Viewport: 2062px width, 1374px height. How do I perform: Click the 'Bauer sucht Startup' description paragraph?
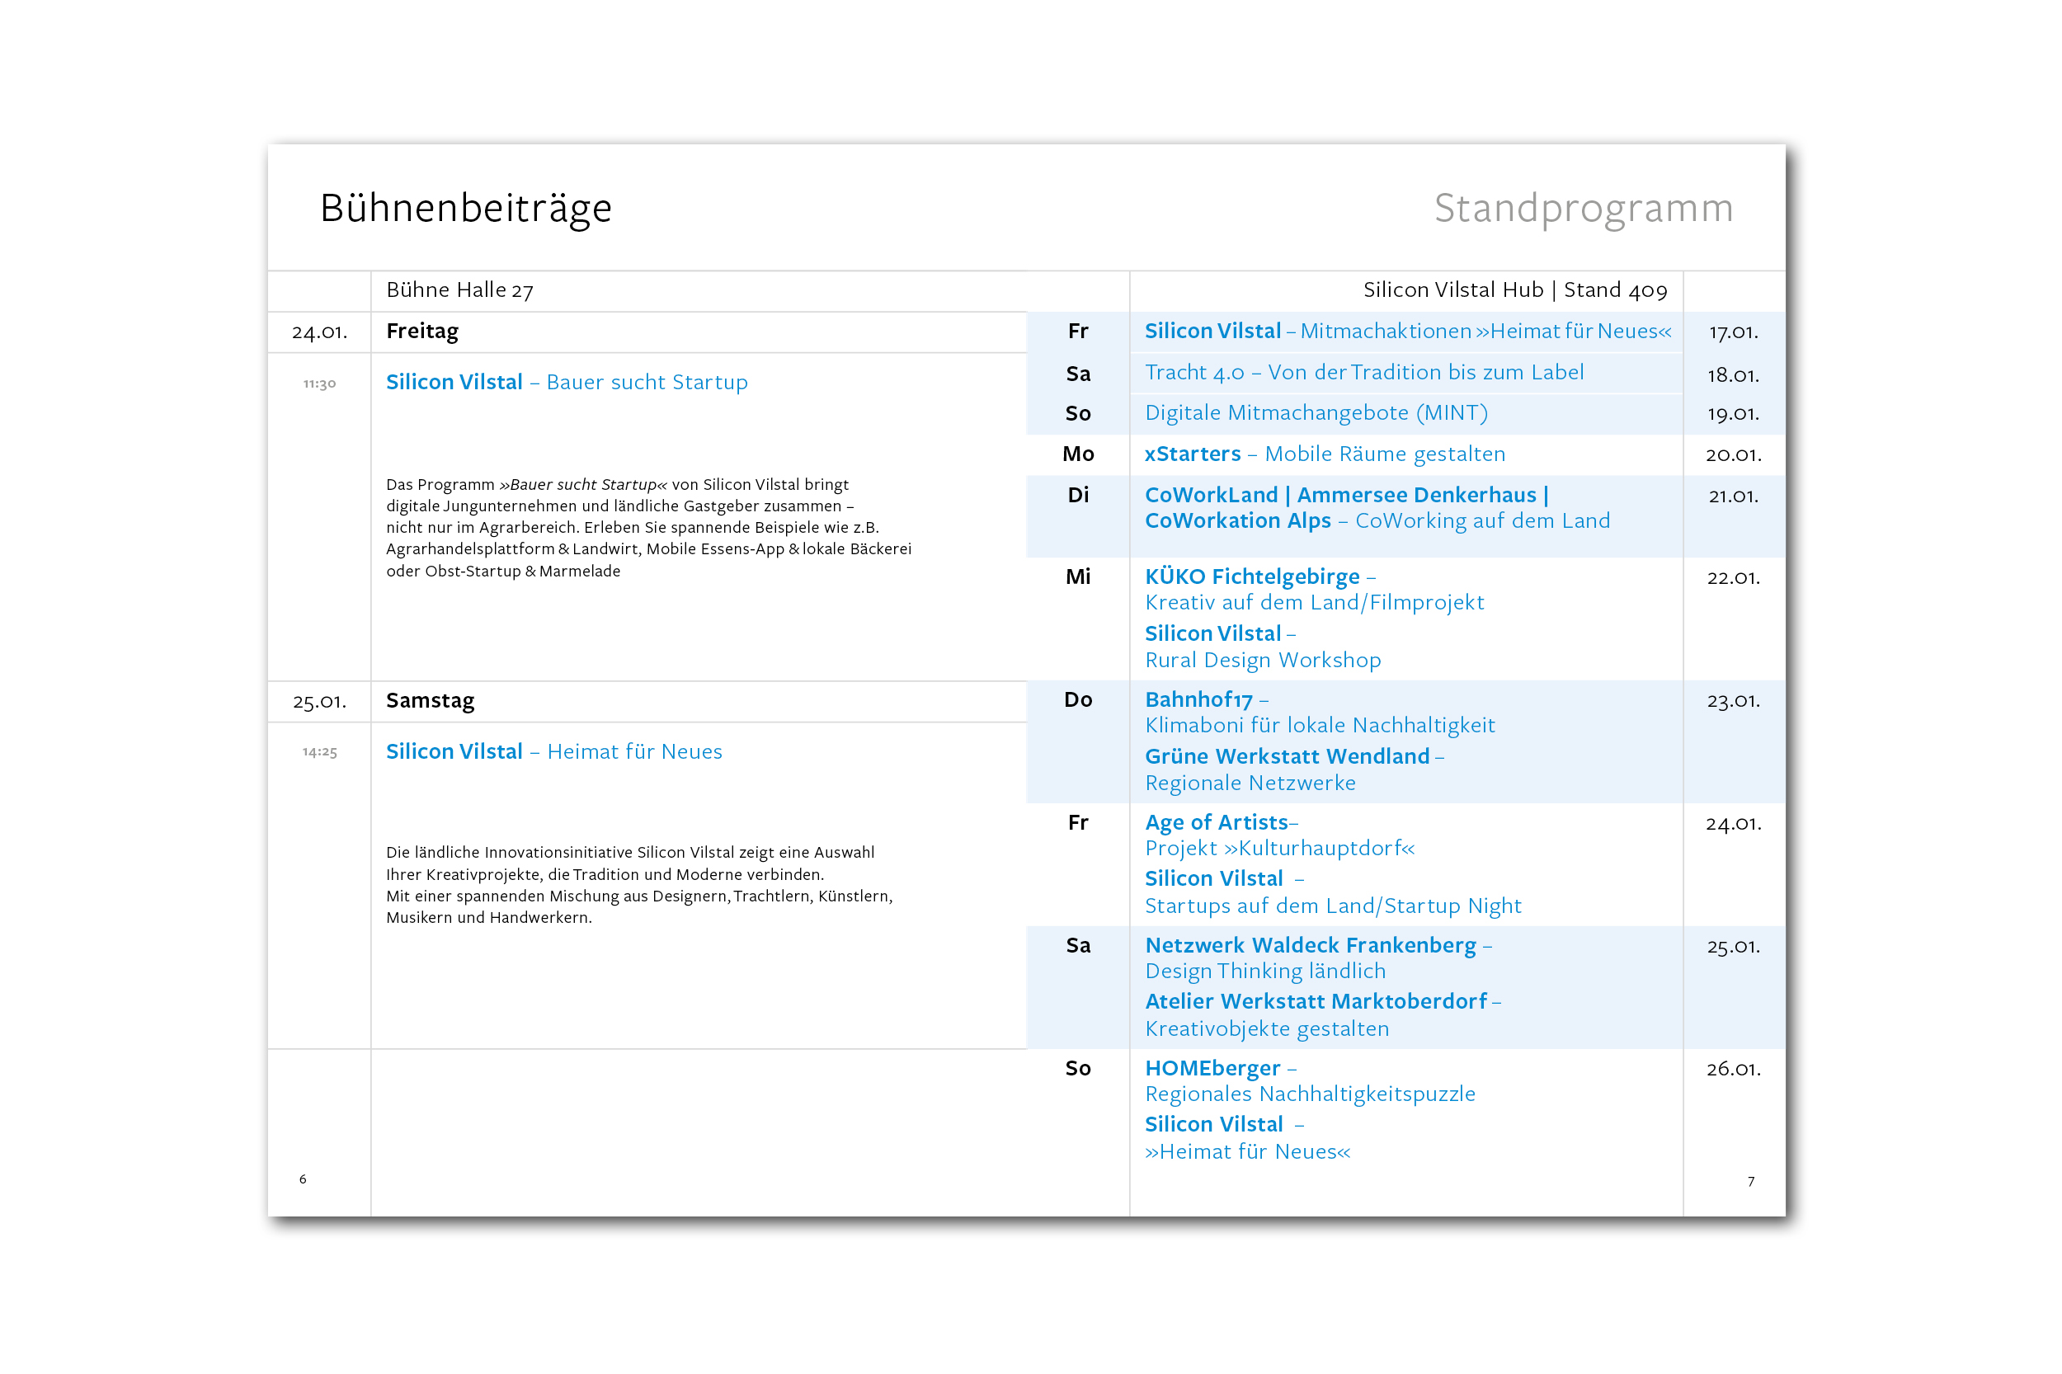coord(648,528)
